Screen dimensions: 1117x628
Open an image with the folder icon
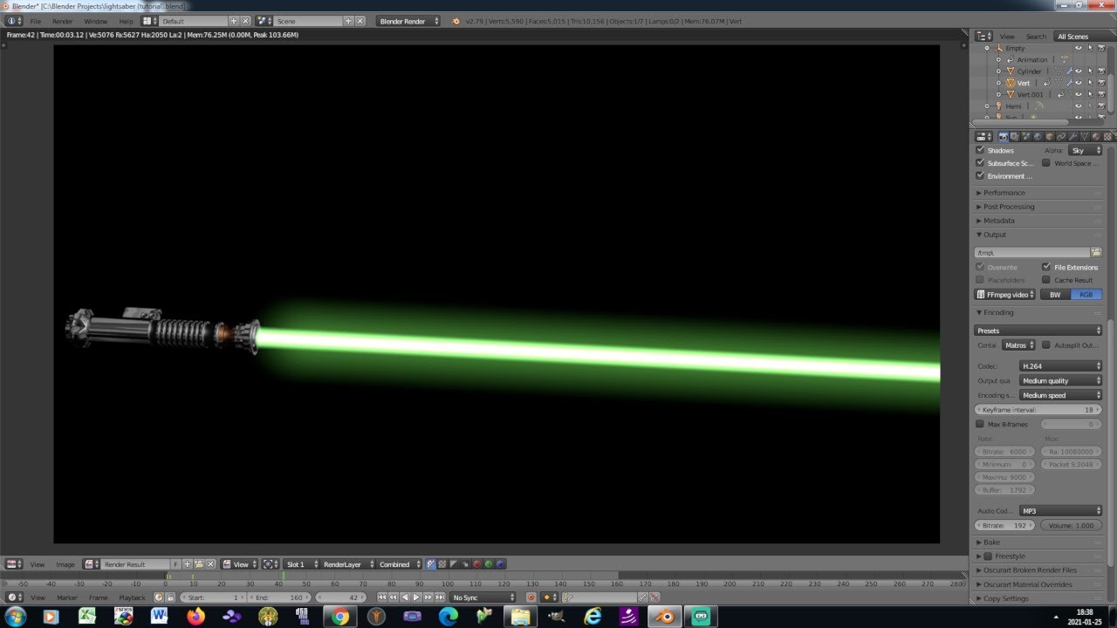point(199,564)
